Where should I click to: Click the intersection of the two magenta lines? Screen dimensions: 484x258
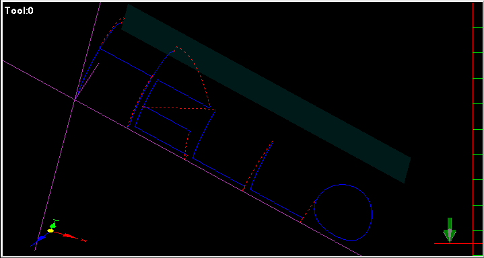point(75,99)
